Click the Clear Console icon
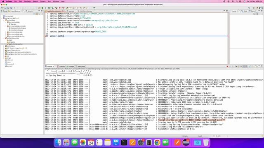 coord(236,67)
